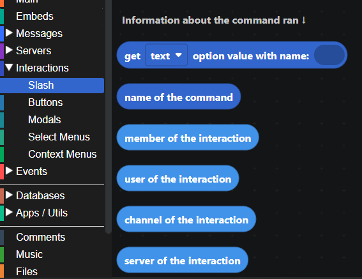Select the Music category
This screenshot has width=362, height=279.
29,254
